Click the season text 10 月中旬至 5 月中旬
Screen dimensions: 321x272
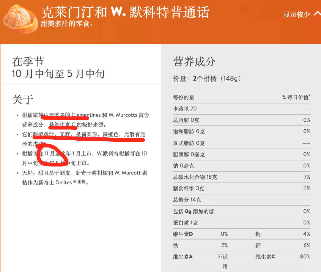point(58,74)
